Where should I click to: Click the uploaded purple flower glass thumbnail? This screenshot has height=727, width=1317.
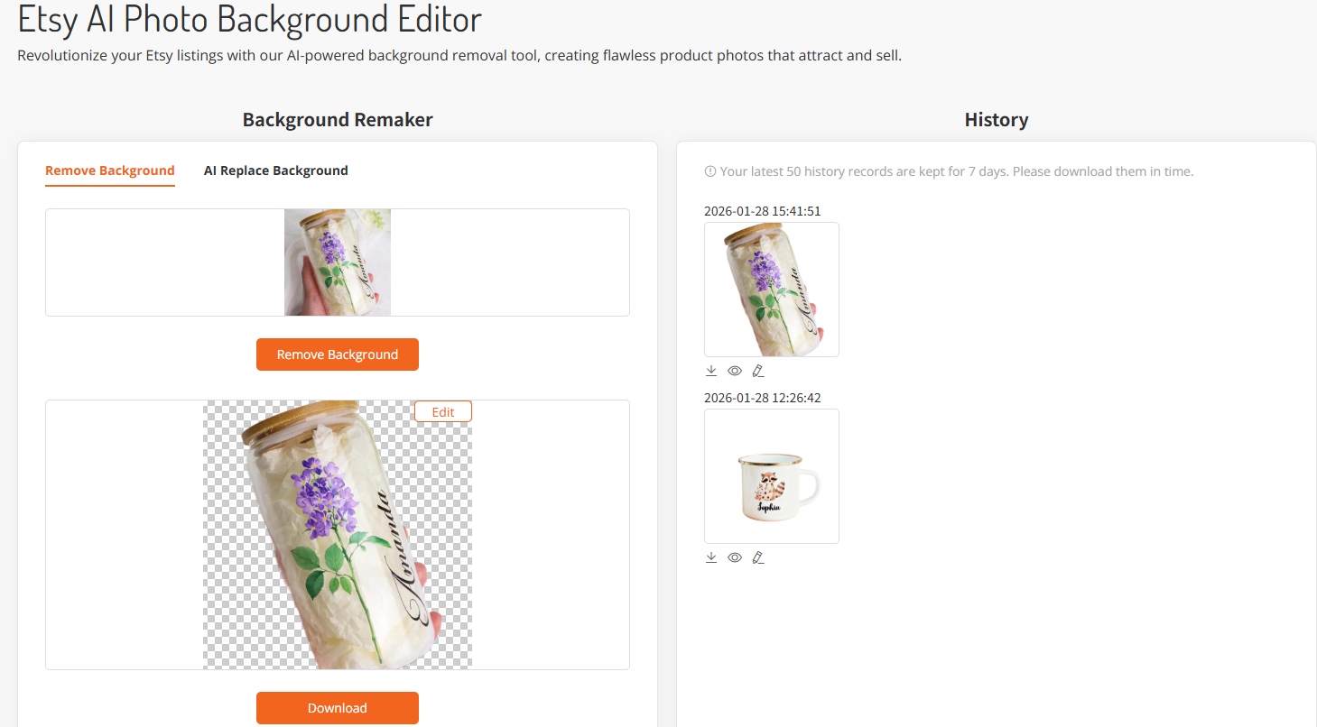pyautogui.click(x=337, y=262)
